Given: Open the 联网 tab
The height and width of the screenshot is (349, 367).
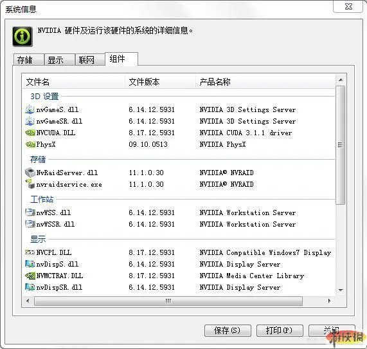Looking at the screenshot, I should pos(90,60).
